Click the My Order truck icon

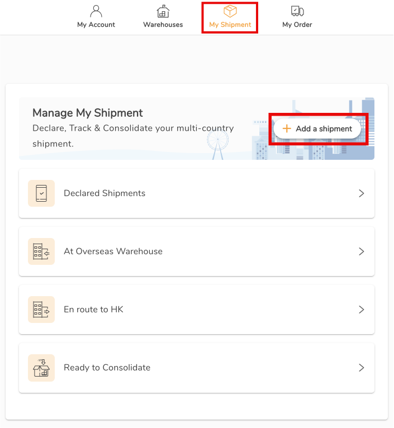pos(297,11)
